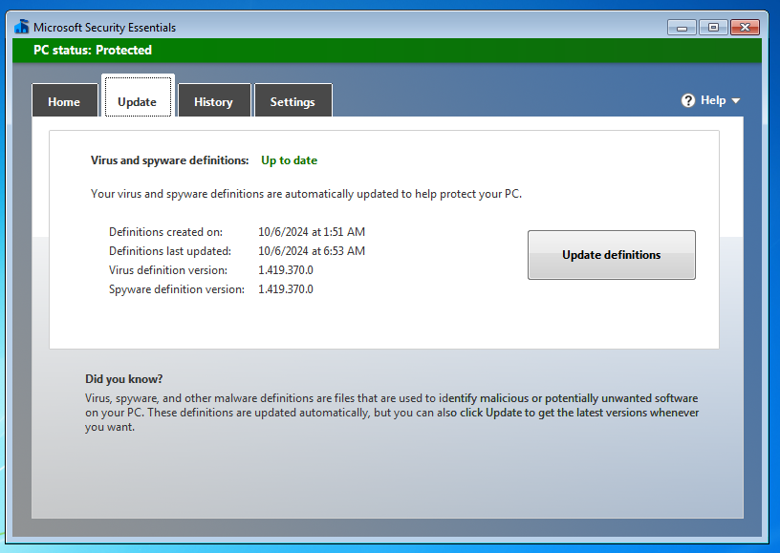The height and width of the screenshot is (553, 780).
Task: Click the green Up to date status text
Action: tap(289, 160)
